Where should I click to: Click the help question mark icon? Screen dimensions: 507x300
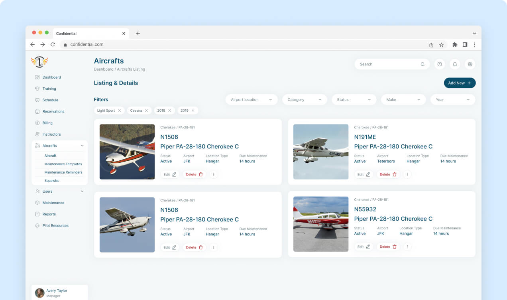point(440,64)
